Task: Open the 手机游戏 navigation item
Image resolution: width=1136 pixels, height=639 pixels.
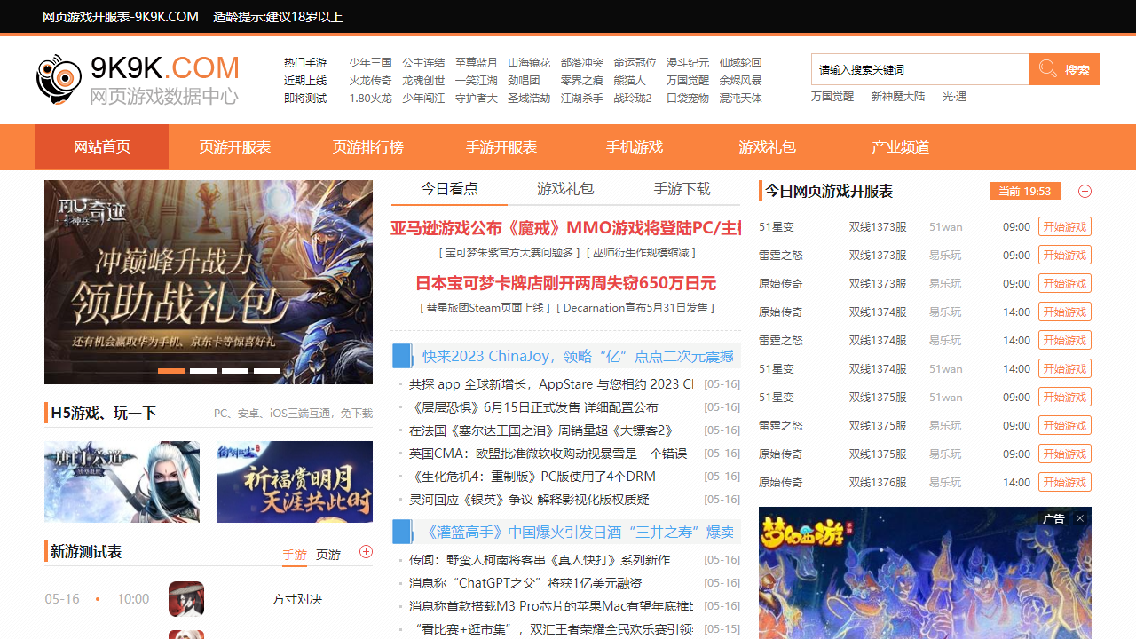Action: click(x=635, y=146)
